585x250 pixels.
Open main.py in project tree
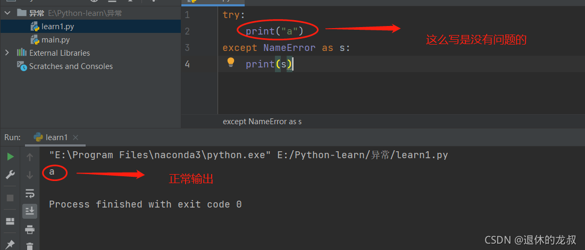[50, 39]
